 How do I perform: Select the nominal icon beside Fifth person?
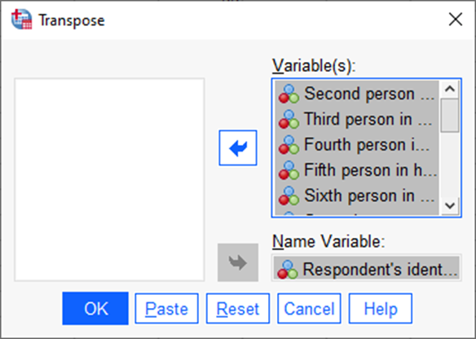pyautogui.click(x=289, y=170)
